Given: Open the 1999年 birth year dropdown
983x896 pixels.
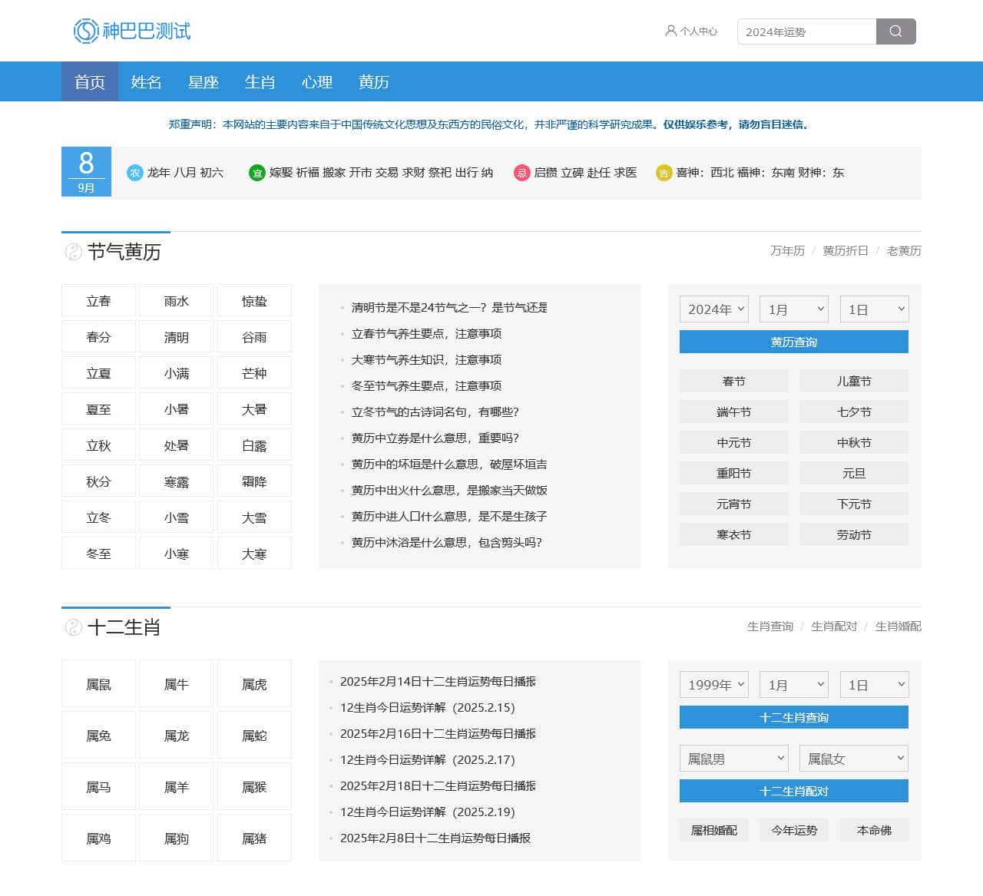Looking at the screenshot, I should (x=713, y=684).
